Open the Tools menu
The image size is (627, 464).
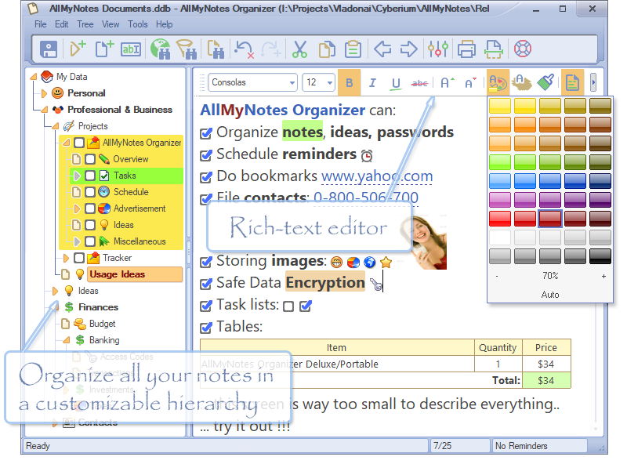coord(138,24)
